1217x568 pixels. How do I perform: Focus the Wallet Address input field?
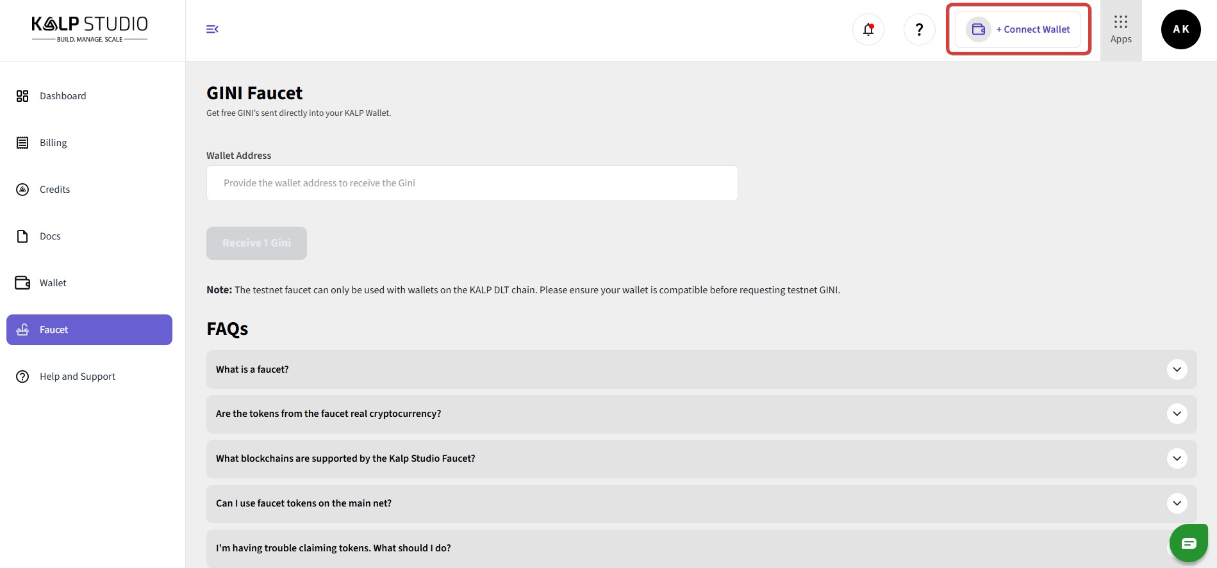(472, 183)
